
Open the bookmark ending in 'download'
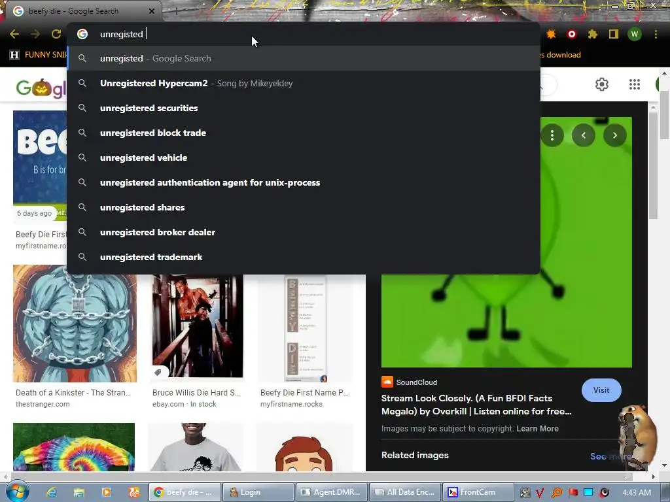561,55
